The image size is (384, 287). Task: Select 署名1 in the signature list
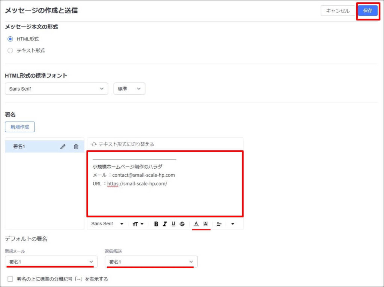(x=30, y=147)
